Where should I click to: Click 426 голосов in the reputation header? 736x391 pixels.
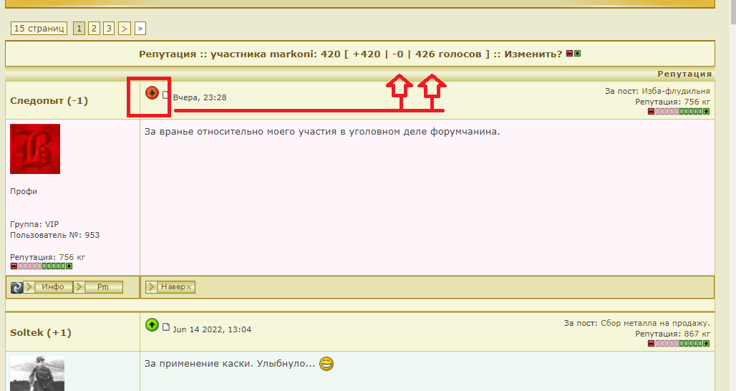(x=448, y=54)
